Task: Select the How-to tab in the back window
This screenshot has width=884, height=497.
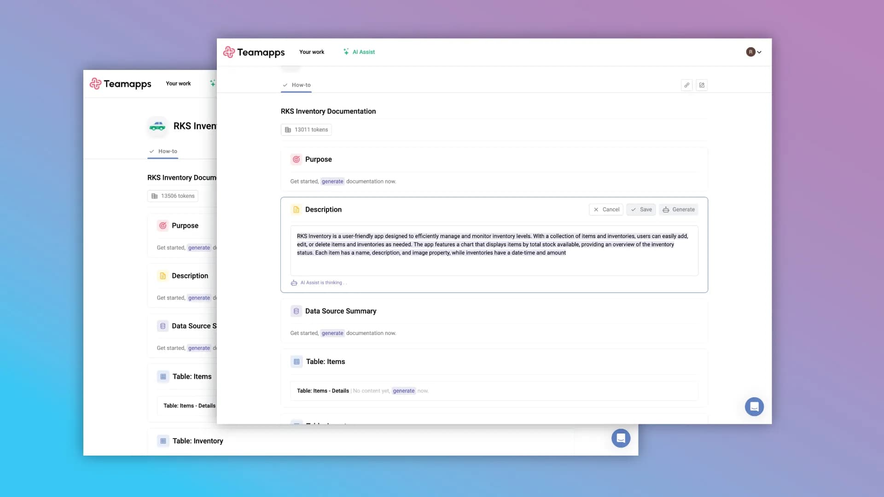Action: point(163,151)
